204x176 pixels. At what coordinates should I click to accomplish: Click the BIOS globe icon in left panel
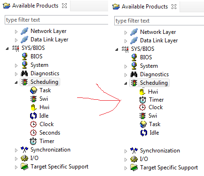[x=24, y=56]
